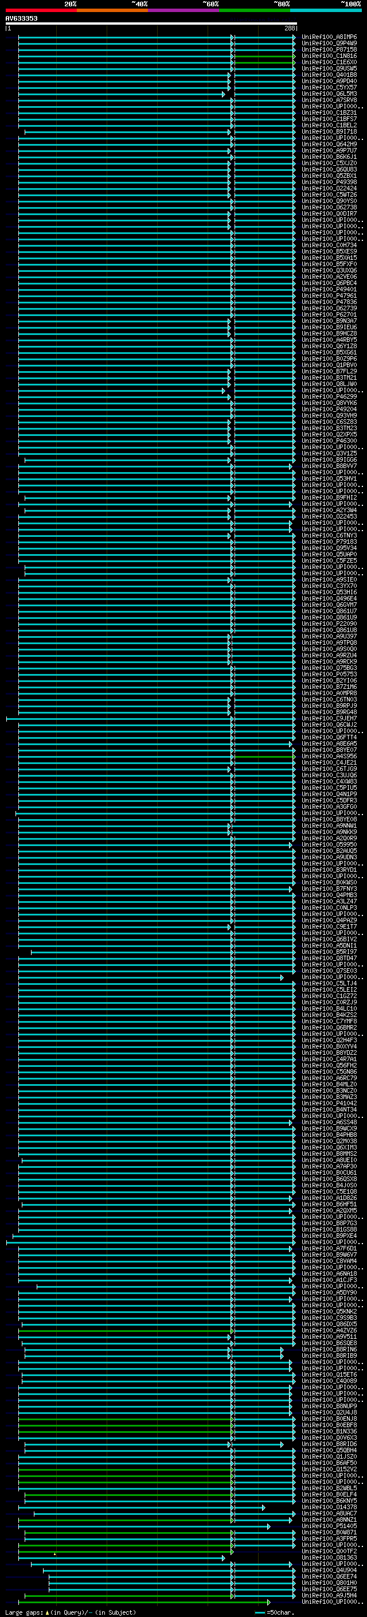Select label UniRef100_C9JEH7
The height and width of the screenshot is (1617, 367).
point(329,719)
